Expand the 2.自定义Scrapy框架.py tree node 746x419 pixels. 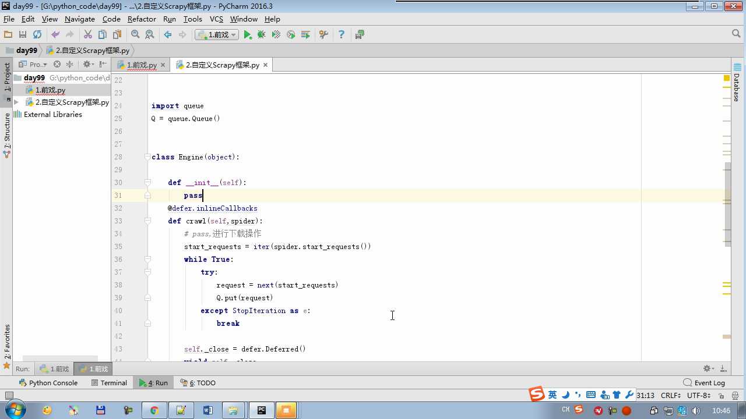point(16,102)
